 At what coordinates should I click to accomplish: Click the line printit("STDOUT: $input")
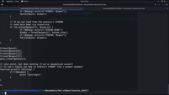click(x=43, y=11)
